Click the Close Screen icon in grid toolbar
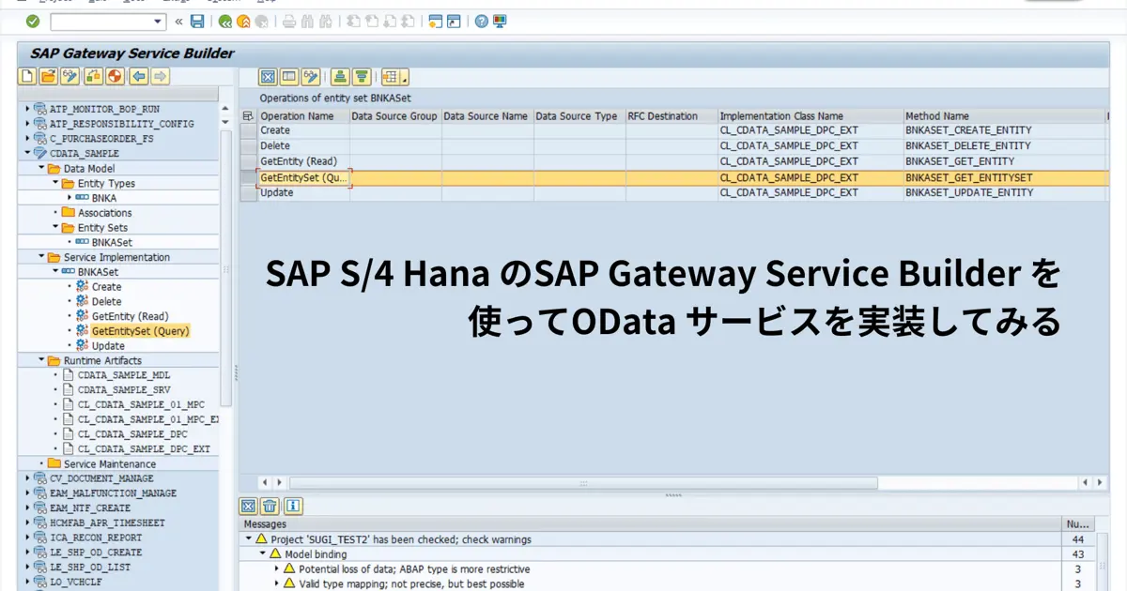 click(x=268, y=77)
